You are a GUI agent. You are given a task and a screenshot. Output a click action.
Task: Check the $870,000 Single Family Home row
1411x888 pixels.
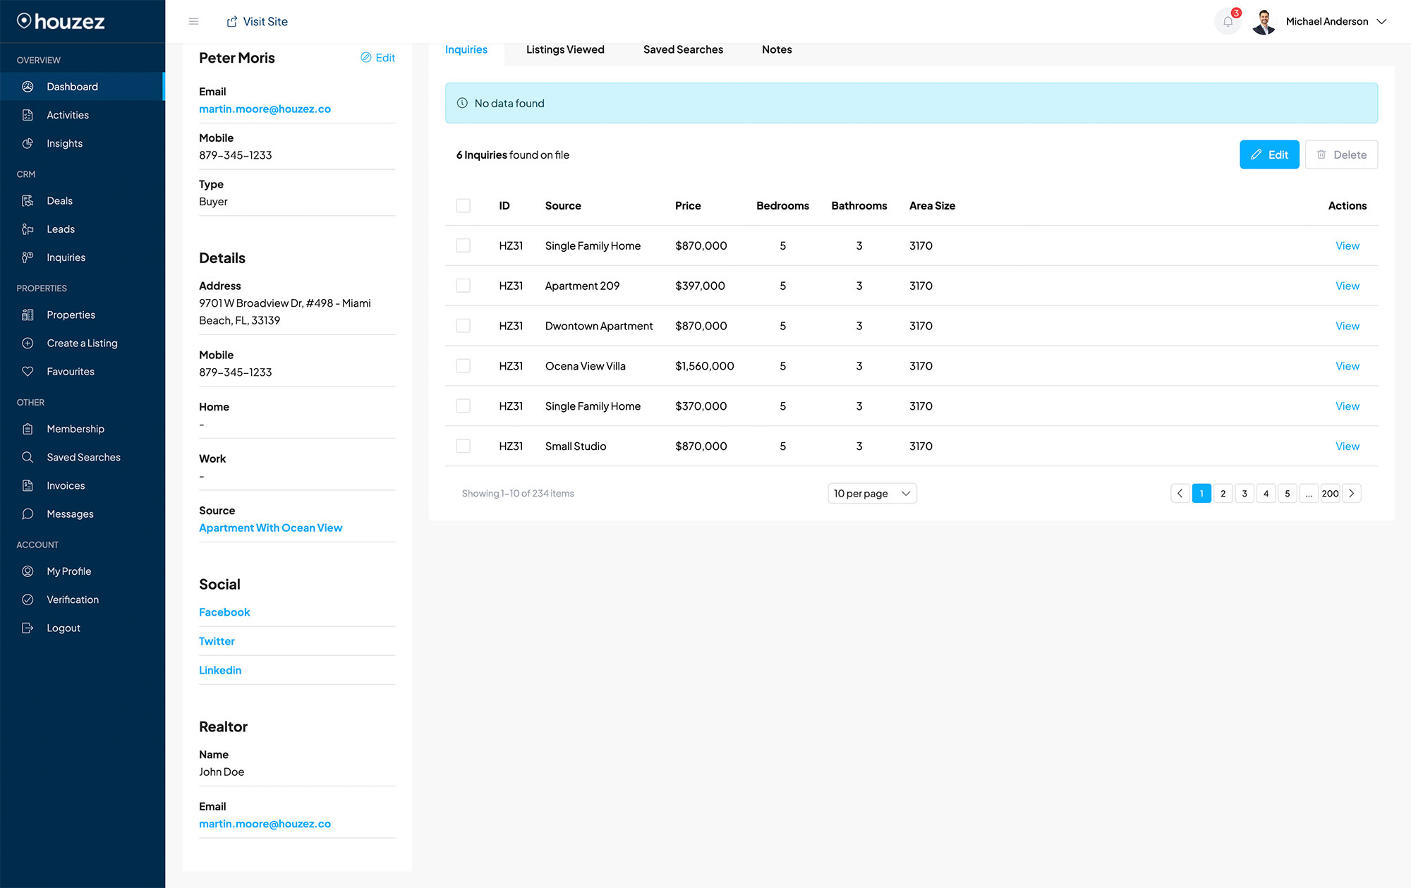click(x=464, y=245)
